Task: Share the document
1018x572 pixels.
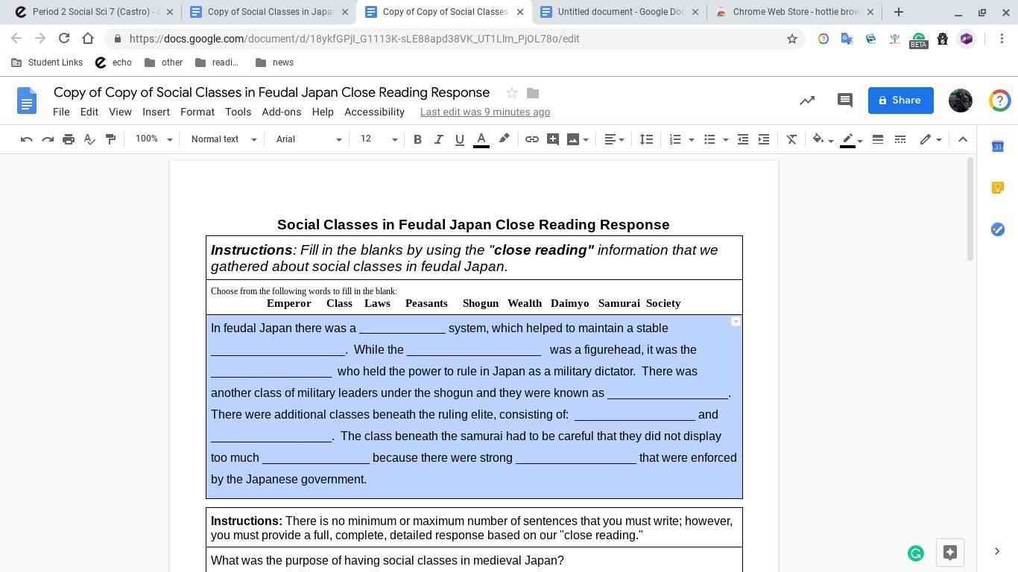Action: [x=900, y=101]
